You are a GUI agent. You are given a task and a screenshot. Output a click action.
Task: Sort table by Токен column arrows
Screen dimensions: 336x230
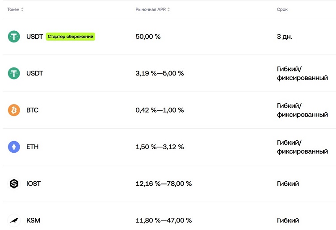point(22,9)
